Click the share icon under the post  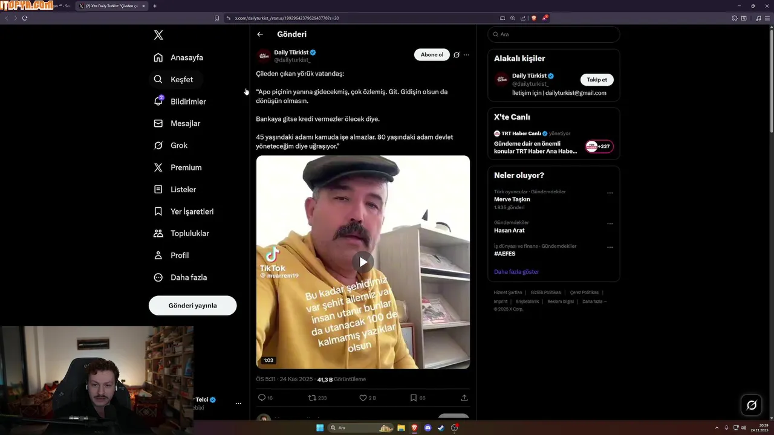[464, 398]
